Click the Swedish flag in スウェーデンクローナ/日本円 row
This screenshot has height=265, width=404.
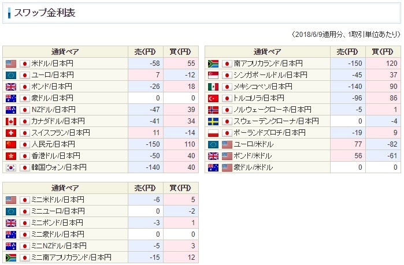click(x=213, y=121)
